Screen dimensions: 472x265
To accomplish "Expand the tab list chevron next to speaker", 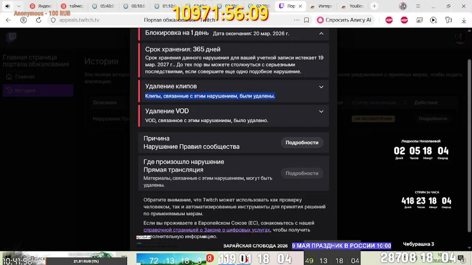I will point(19,6).
